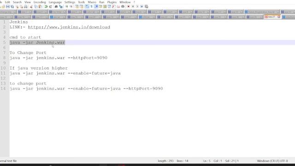Click 'Ln : 5' status bar field
Image resolution: width=295 pixels, height=166 pixels.
207,161
